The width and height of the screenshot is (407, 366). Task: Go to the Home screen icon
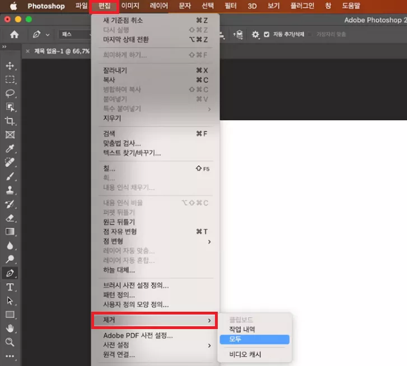15,34
